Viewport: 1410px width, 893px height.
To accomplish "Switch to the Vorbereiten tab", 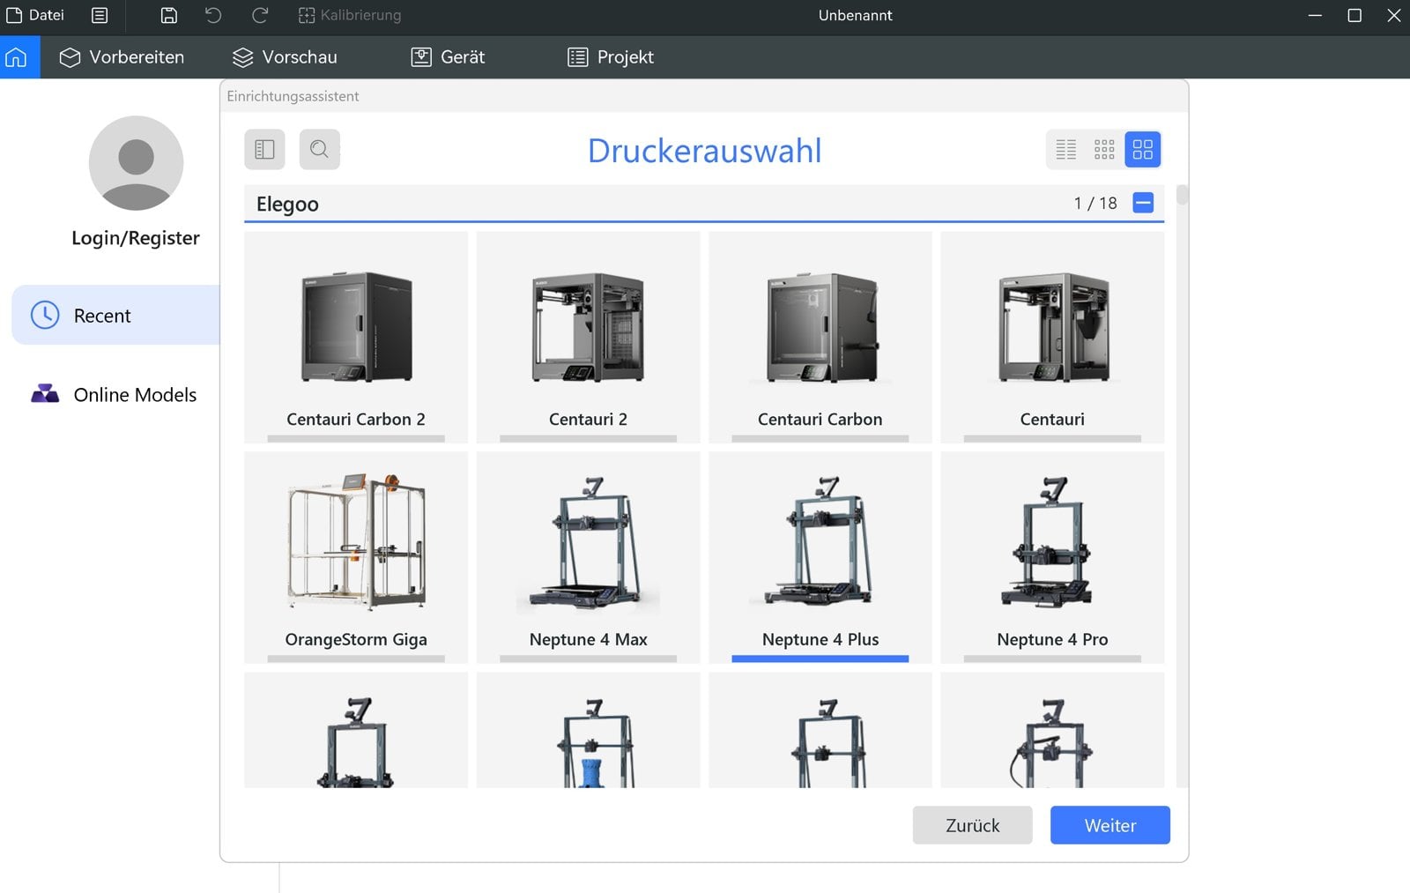I will [122, 57].
